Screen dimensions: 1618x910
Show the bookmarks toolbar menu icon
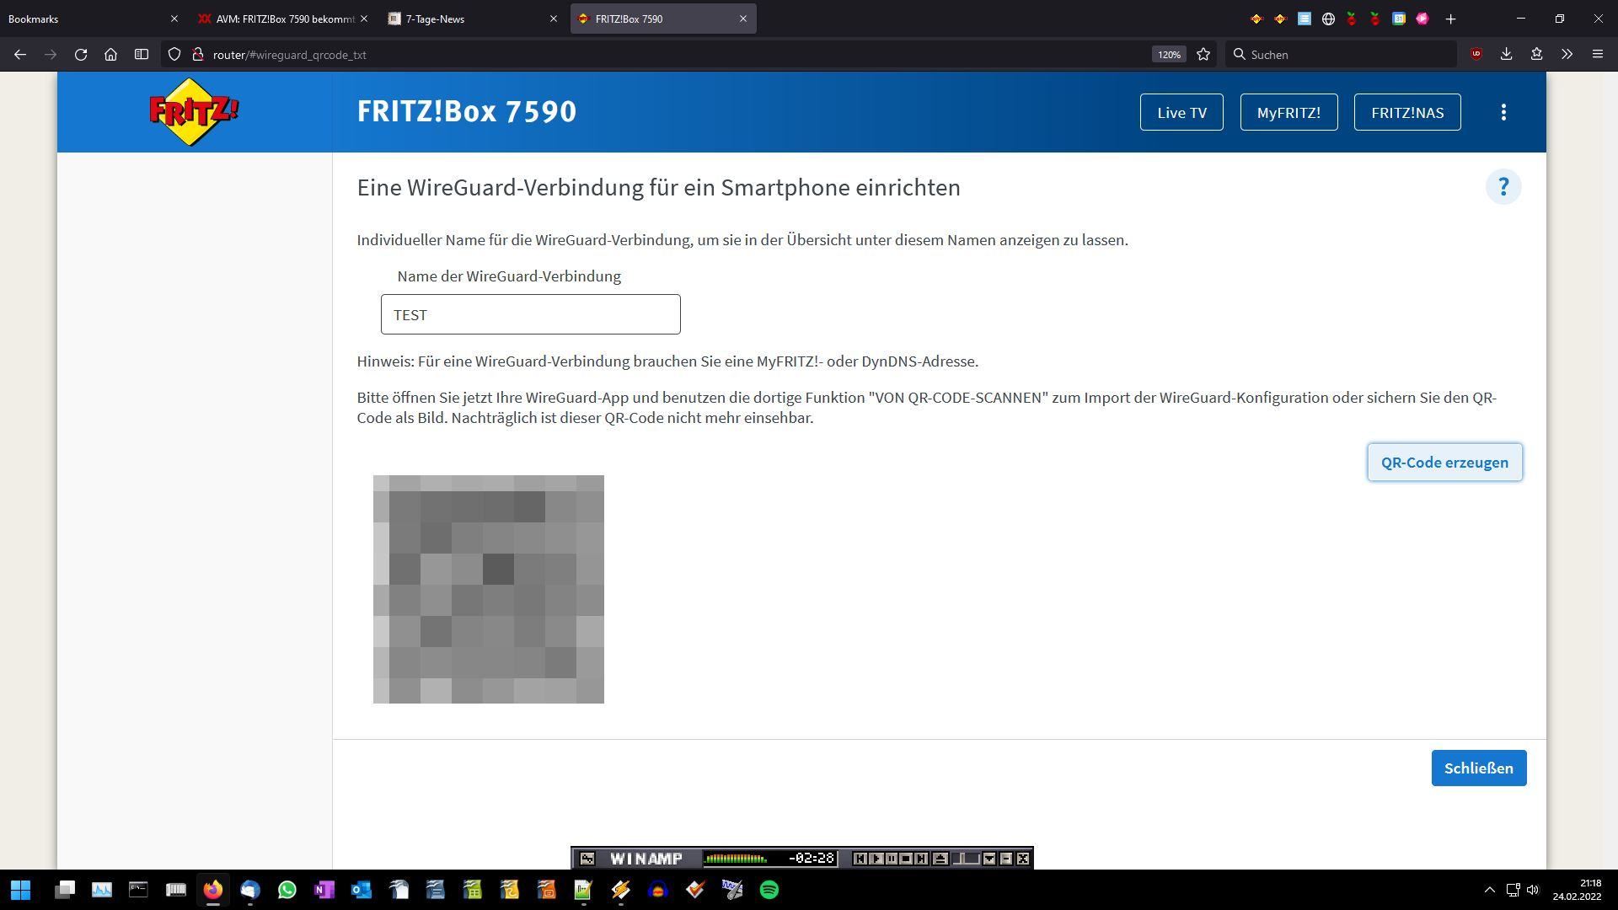click(x=1536, y=55)
